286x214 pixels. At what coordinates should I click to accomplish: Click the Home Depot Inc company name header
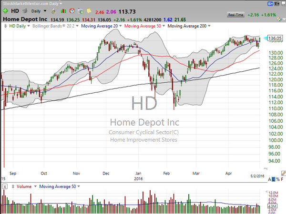pyautogui.click(x=25, y=19)
